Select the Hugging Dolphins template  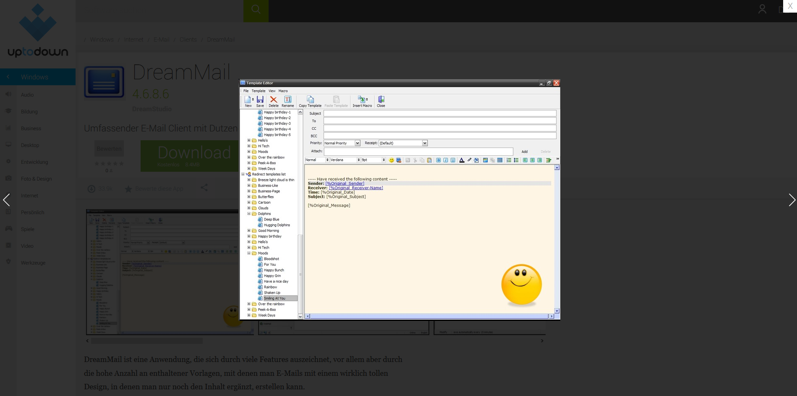click(277, 225)
